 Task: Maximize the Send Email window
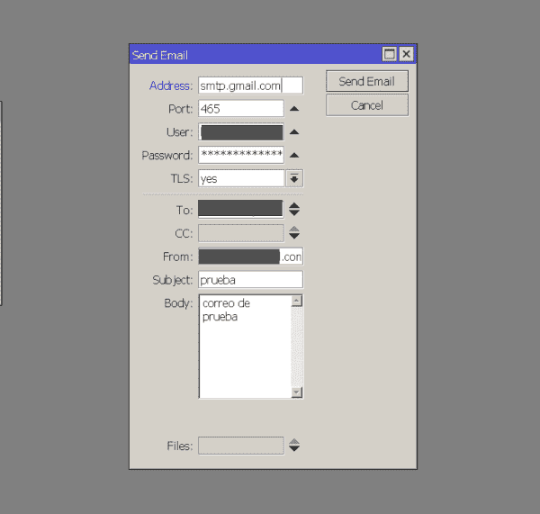(x=390, y=54)
